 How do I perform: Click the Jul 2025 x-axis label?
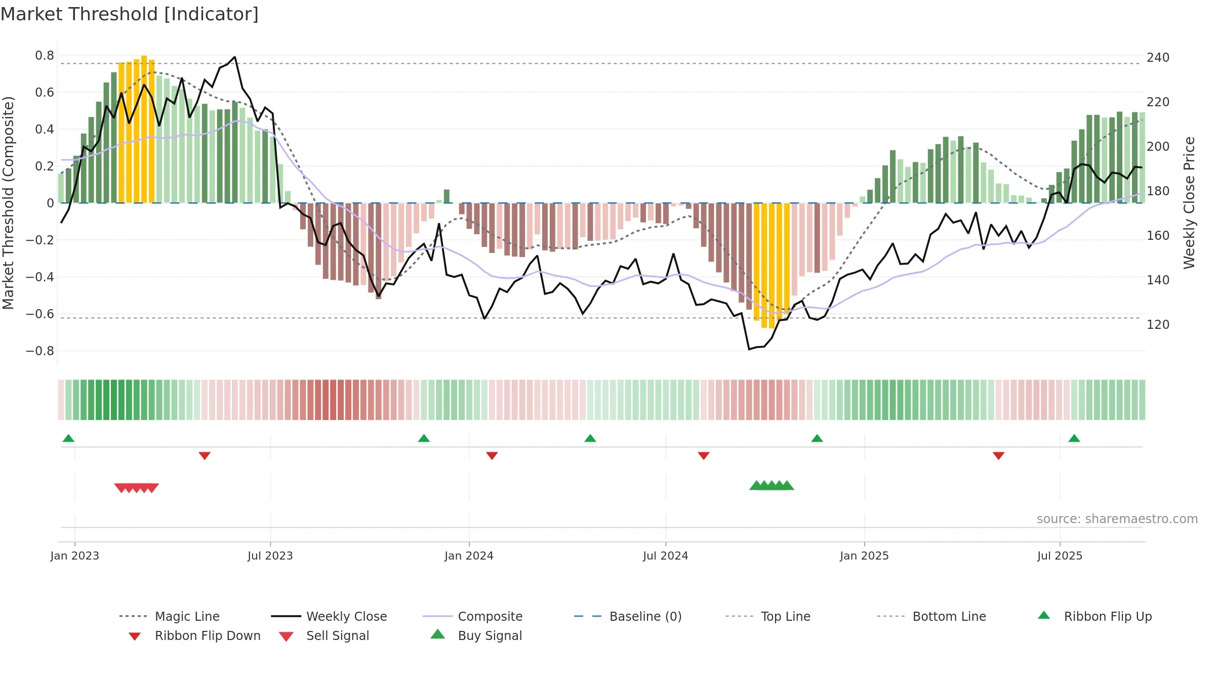1060,556
